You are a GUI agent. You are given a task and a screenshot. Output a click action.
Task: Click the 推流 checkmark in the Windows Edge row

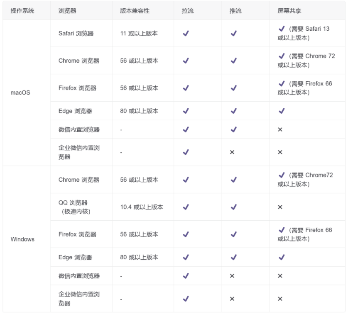(233, 257)
